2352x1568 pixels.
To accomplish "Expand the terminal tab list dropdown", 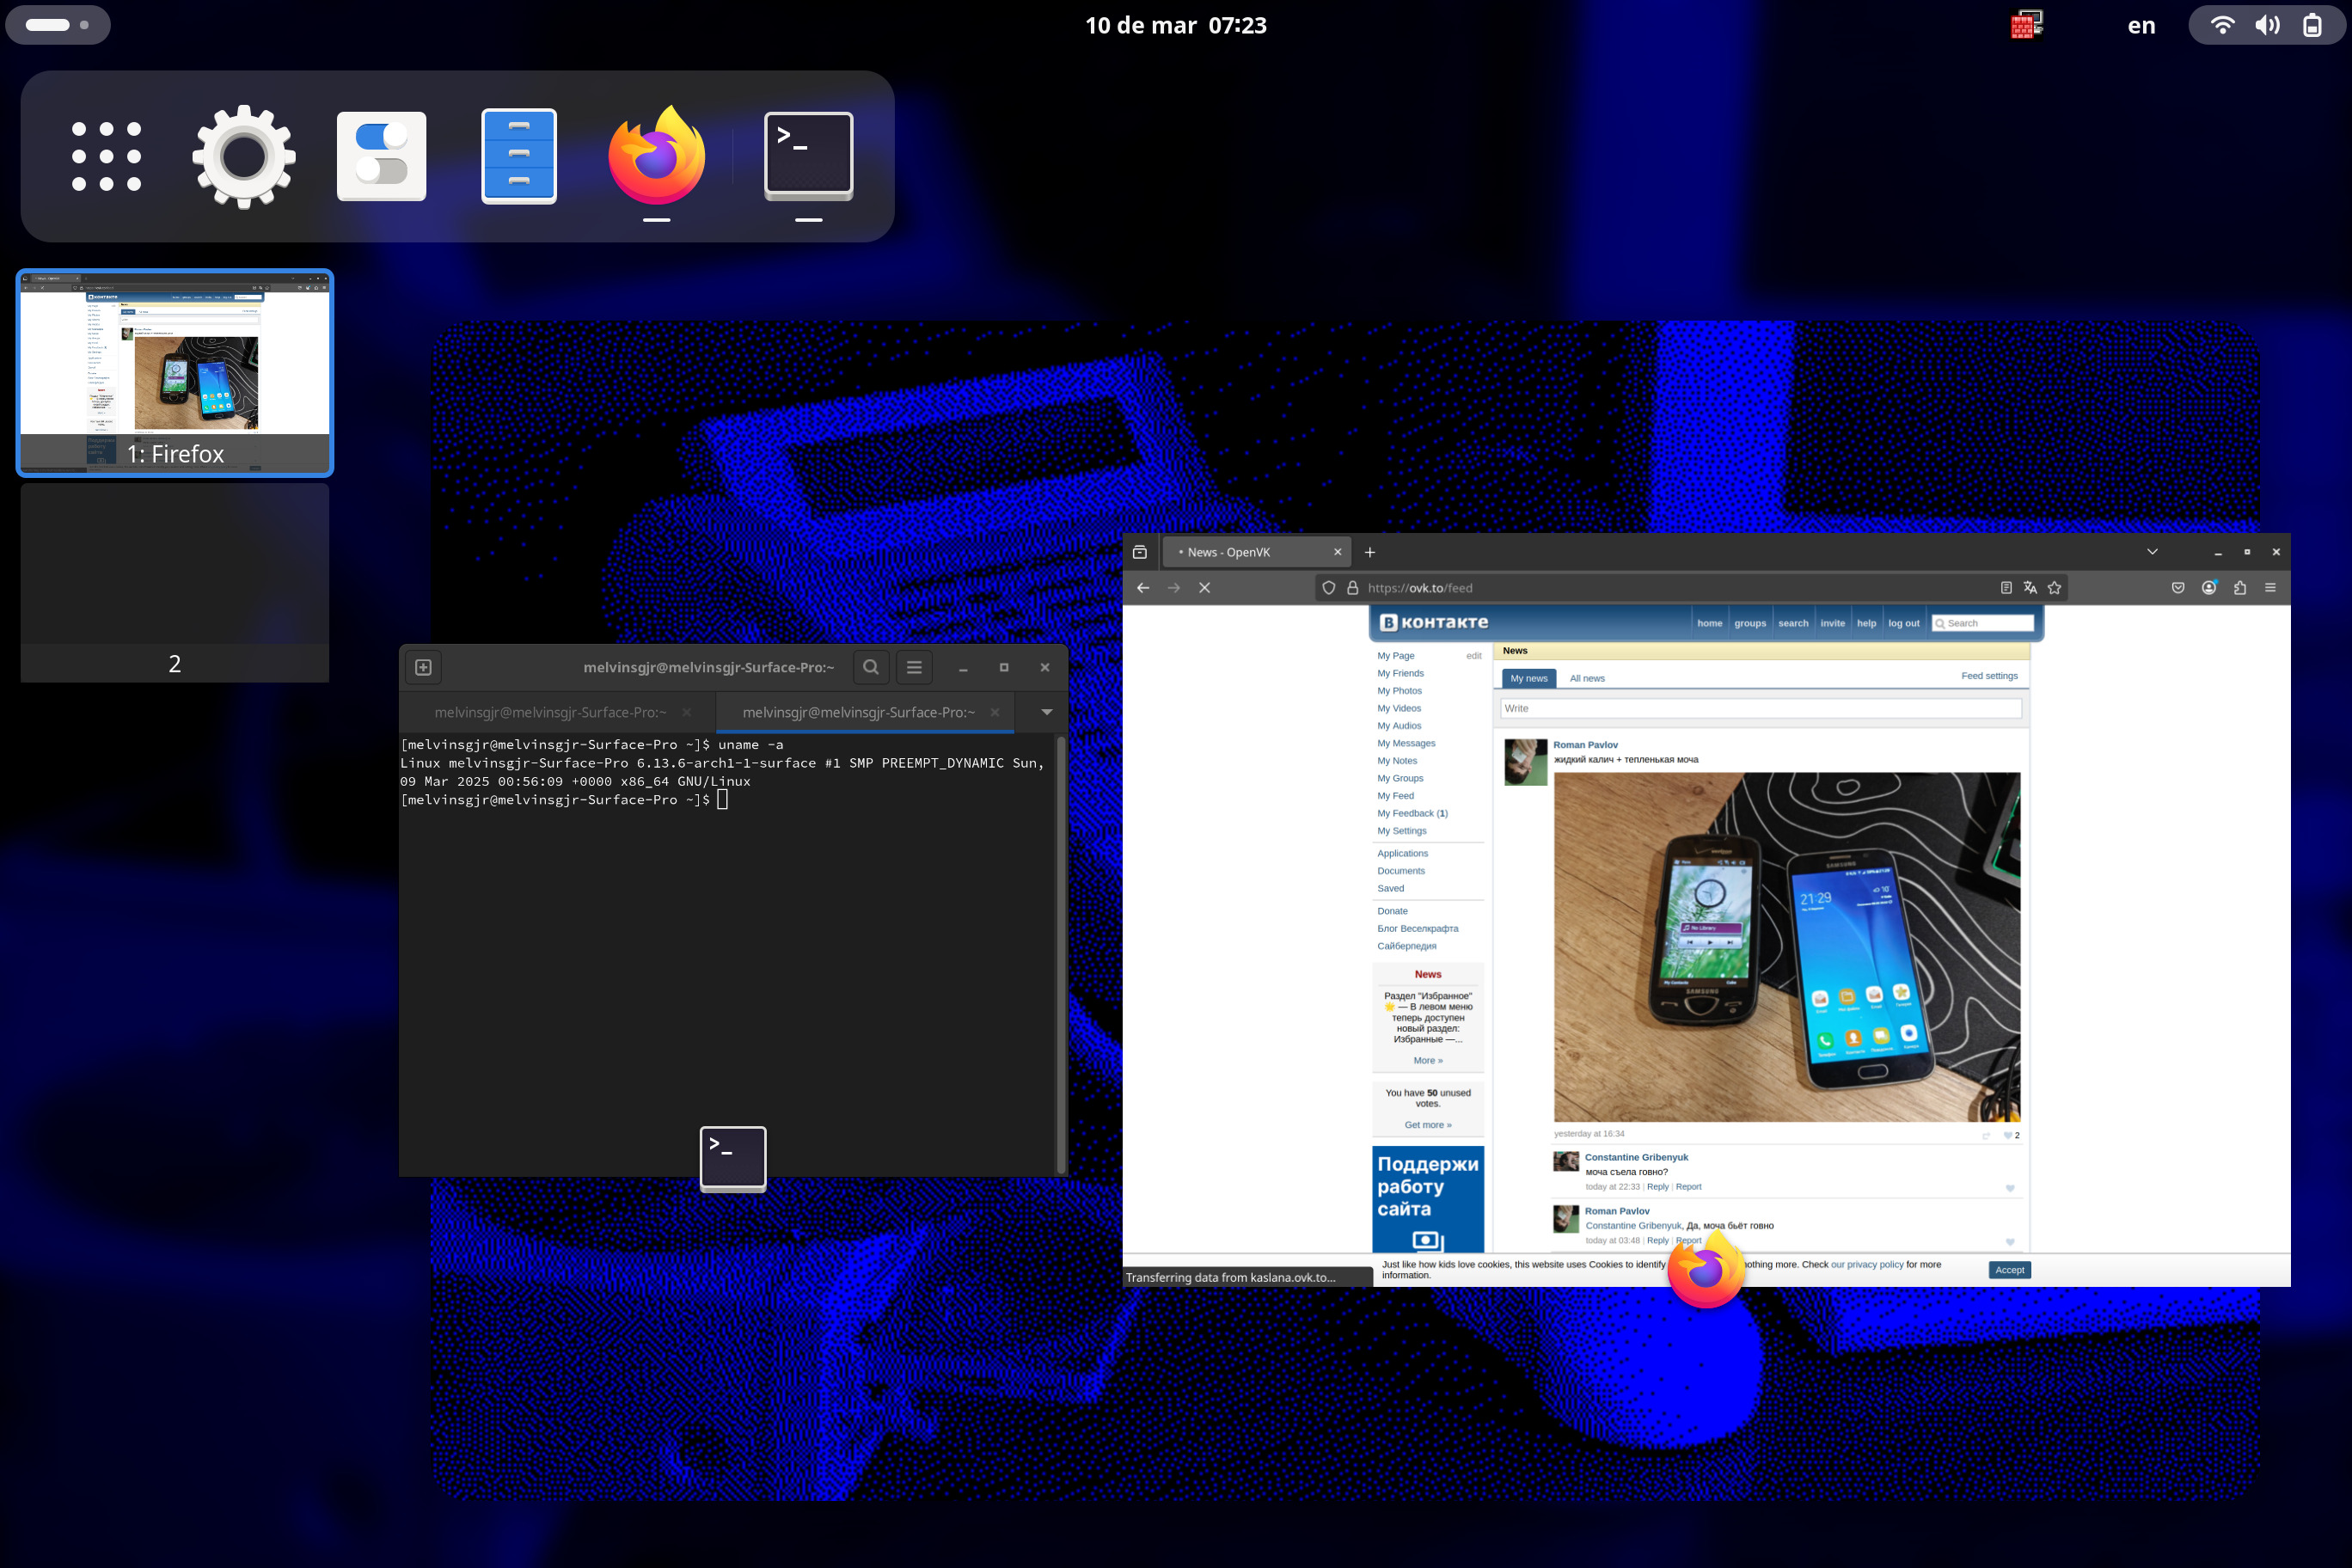I will click(x=1046, y=712).
